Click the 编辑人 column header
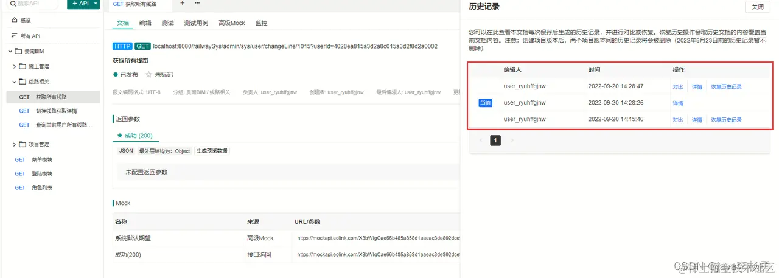 tap(514, 70)
